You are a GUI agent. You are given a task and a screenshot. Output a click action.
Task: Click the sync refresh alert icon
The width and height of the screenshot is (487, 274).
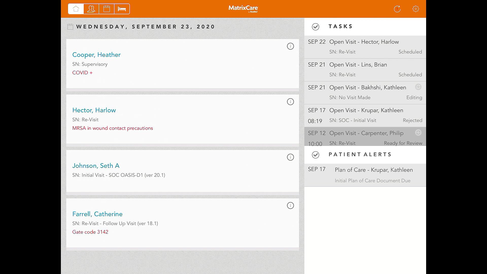397,9
